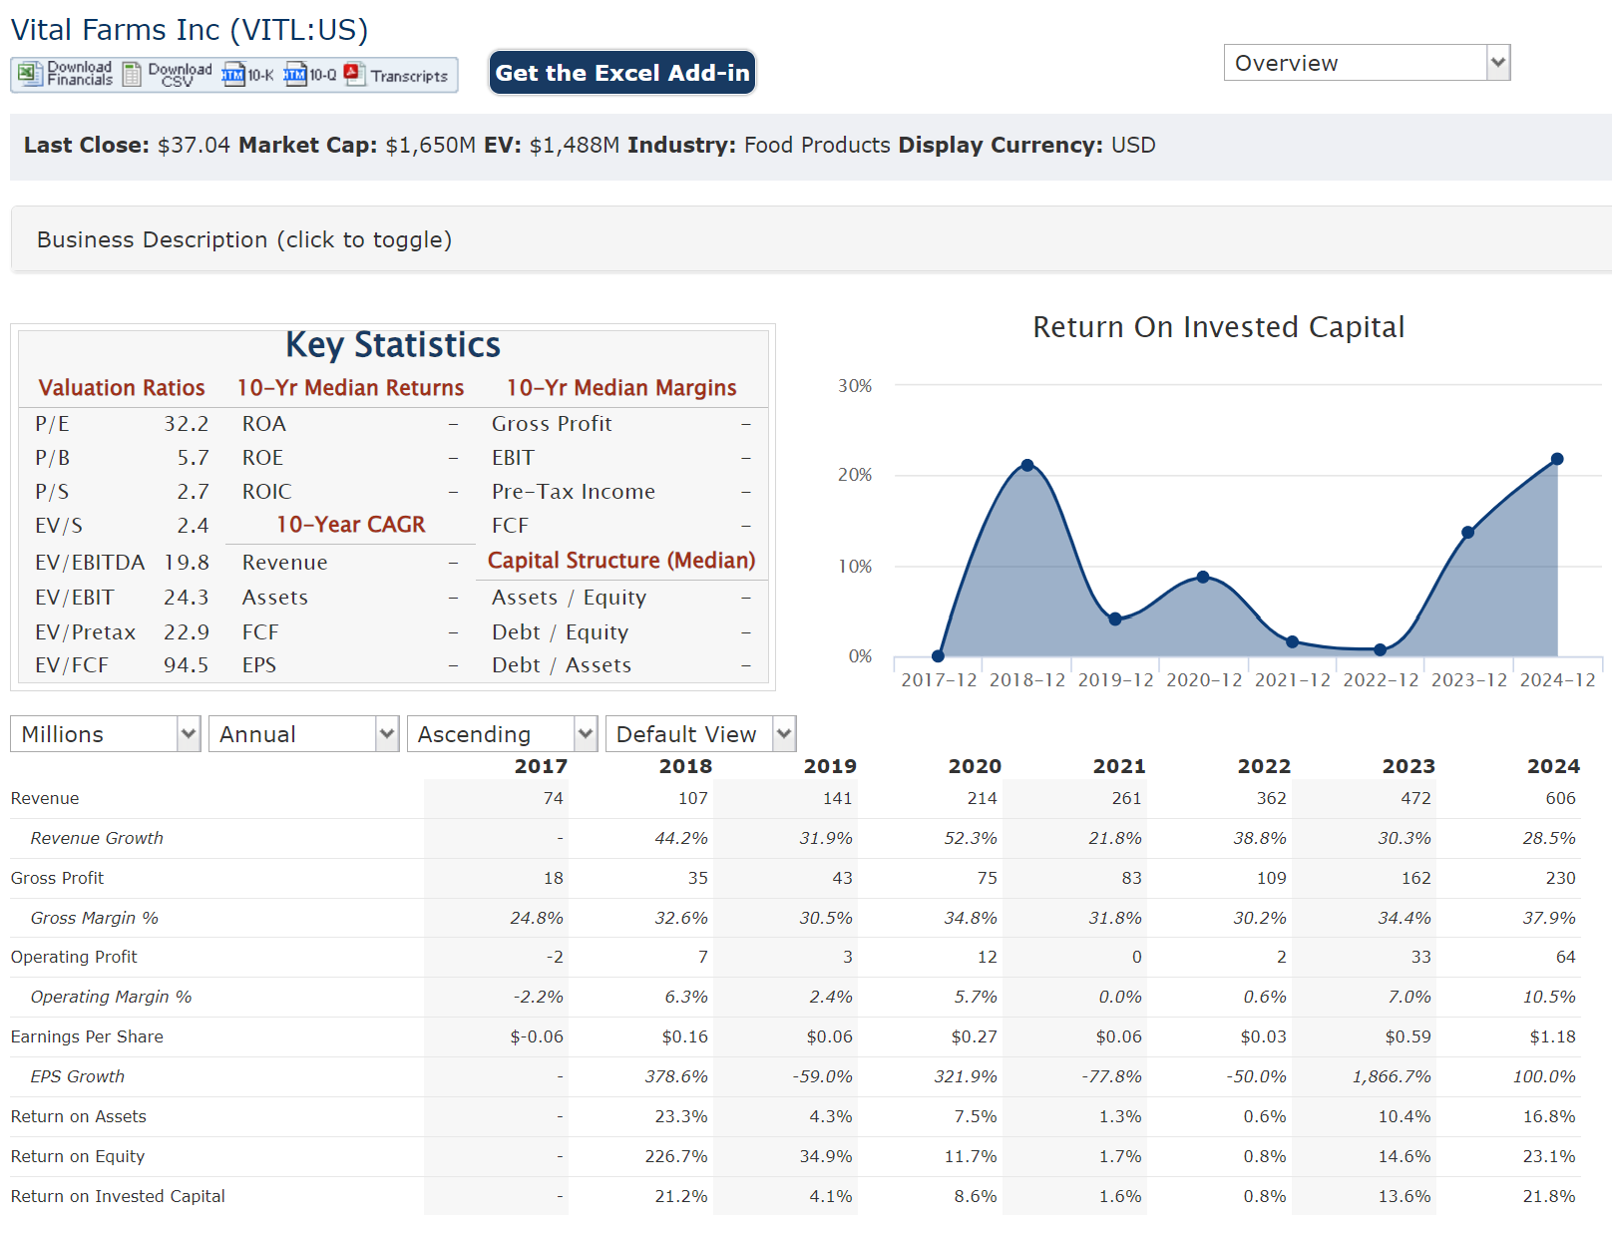Viewport: 1612px width, 1235px height.
Task: Click the EPS Growth row label
Action: (x=78, y=1076)
